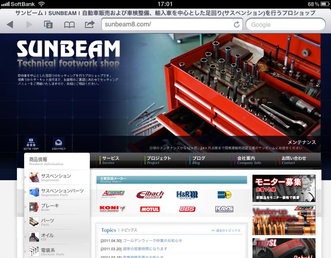Open the Safari tabs pages icon

pyautogui.click(x=48, y=25)
